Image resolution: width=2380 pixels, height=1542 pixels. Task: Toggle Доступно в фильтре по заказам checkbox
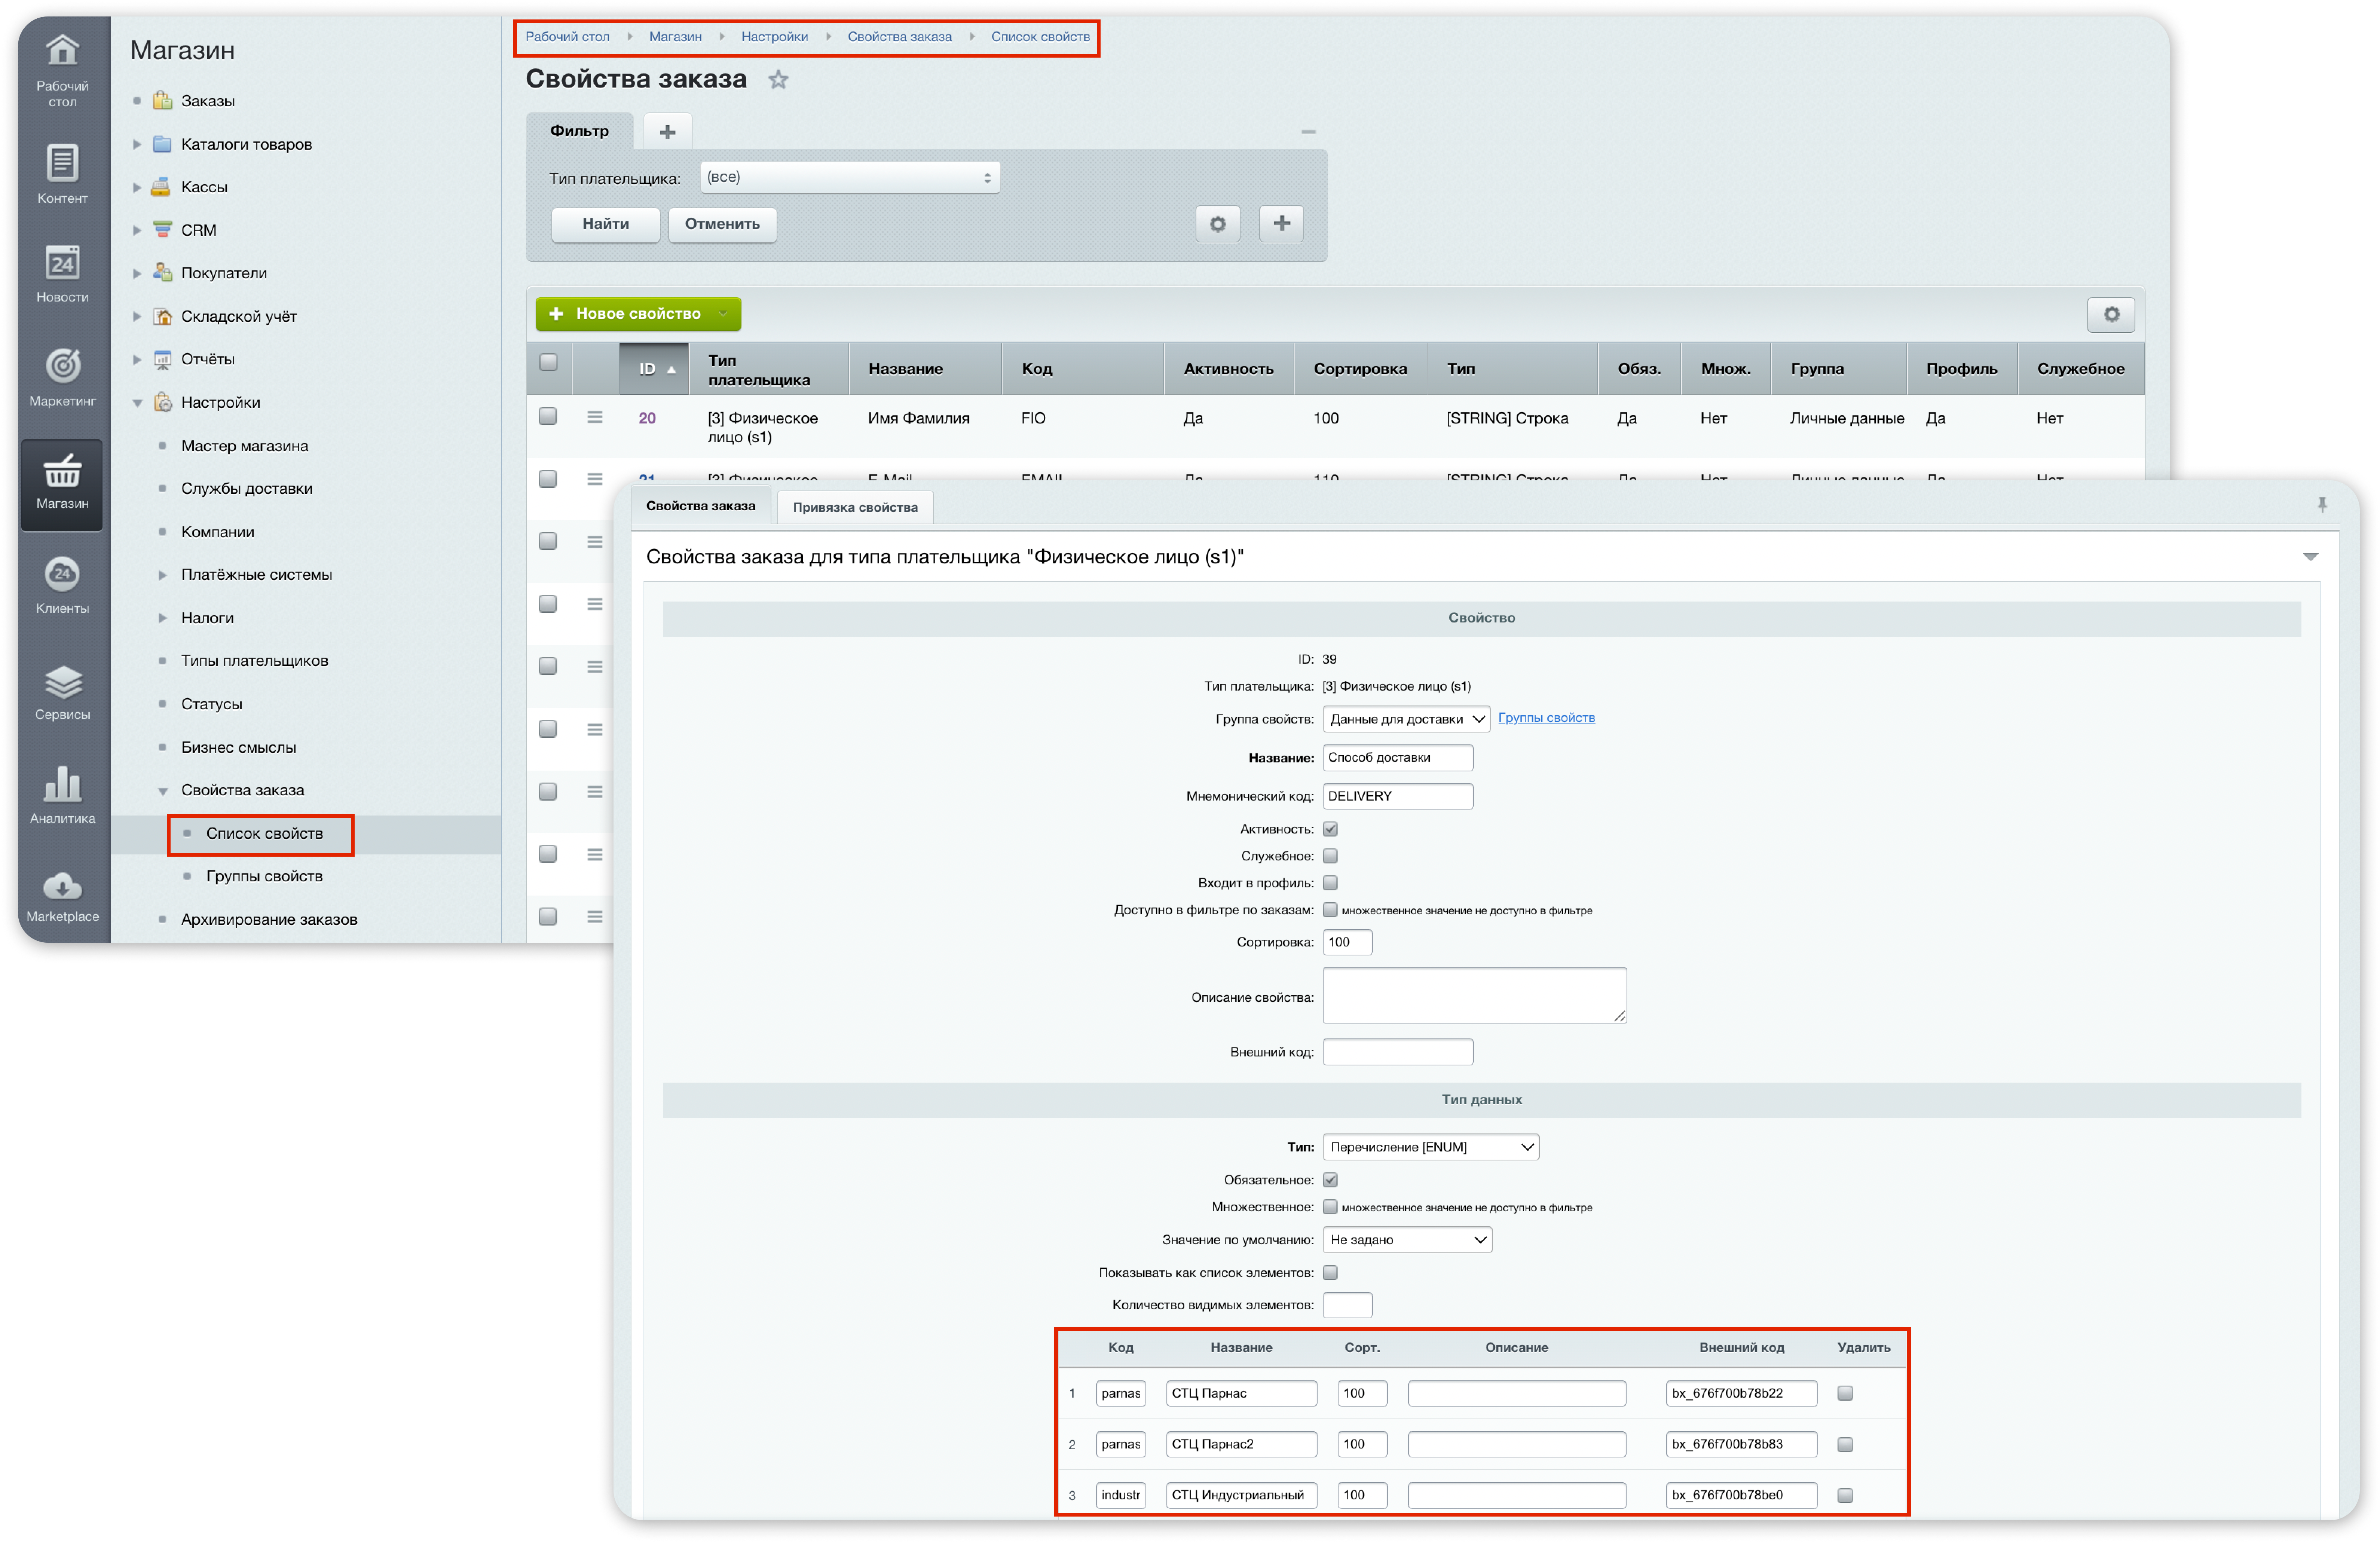pyautogui.click(x=1330, y=910)
